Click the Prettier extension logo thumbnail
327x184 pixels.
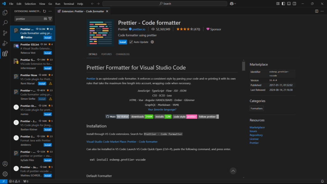pos(100,33)
